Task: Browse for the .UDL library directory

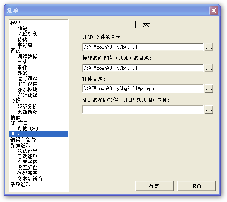Action: (209, 68)
